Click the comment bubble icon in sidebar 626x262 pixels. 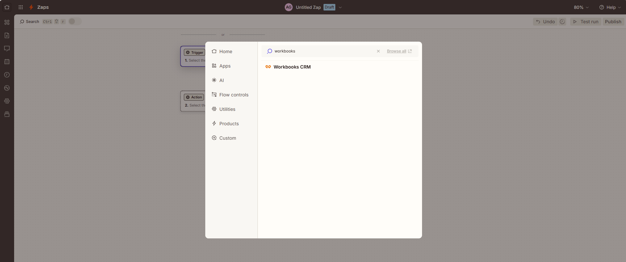(7, 49)
